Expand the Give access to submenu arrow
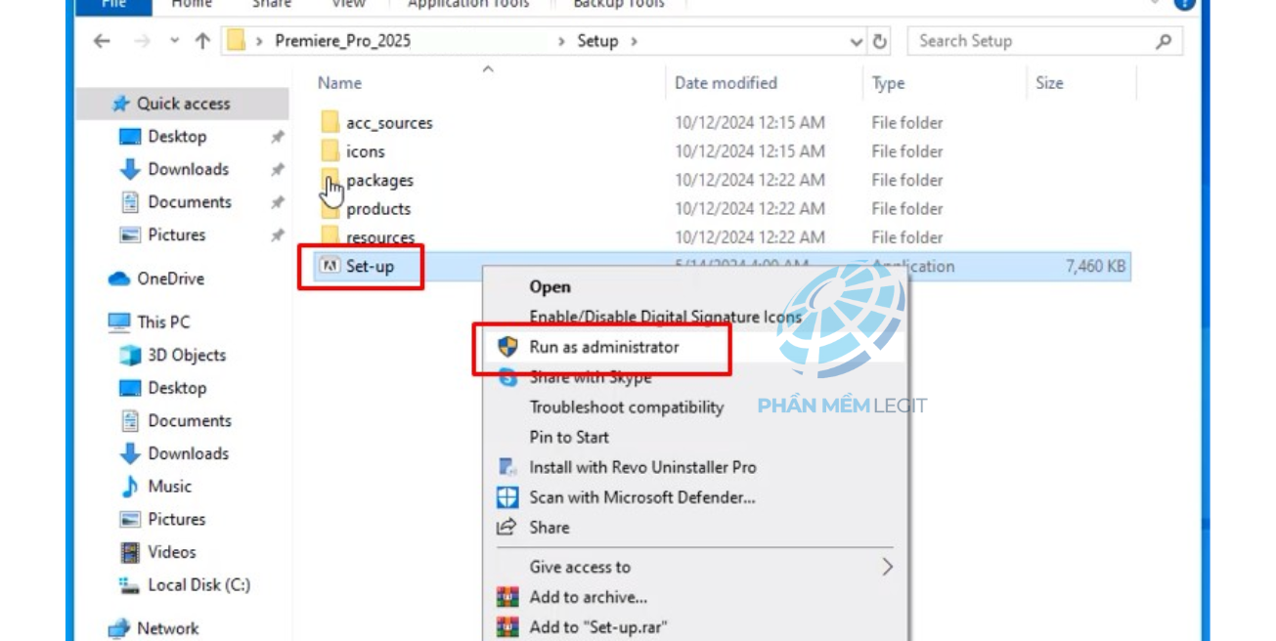The image size is (1276, 641). pos(887,567)
